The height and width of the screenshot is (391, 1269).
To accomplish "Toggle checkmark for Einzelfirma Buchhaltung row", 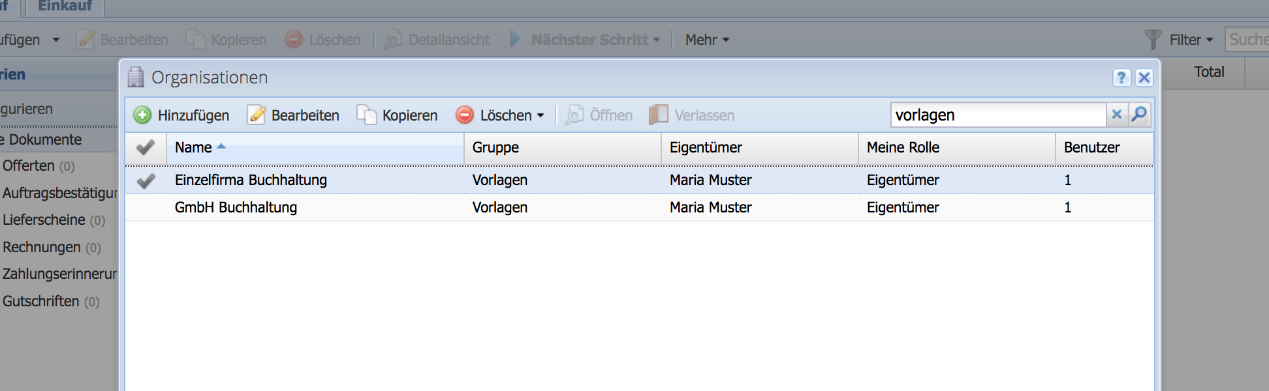I will [146, 181].
